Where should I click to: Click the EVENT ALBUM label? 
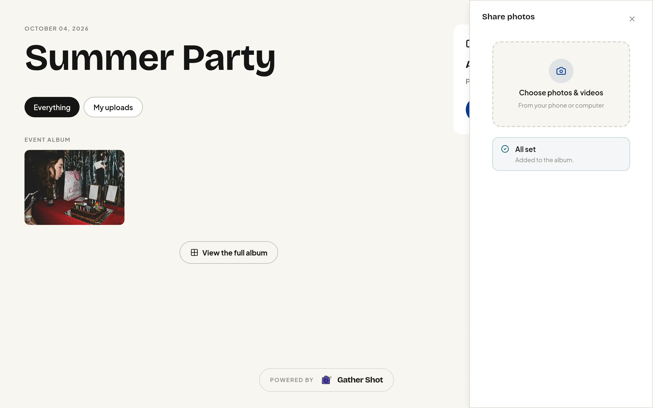pyautogui.click(x=47, y=140)
